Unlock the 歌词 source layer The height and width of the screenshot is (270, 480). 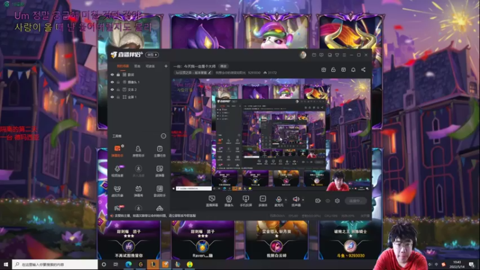[118, 74]
